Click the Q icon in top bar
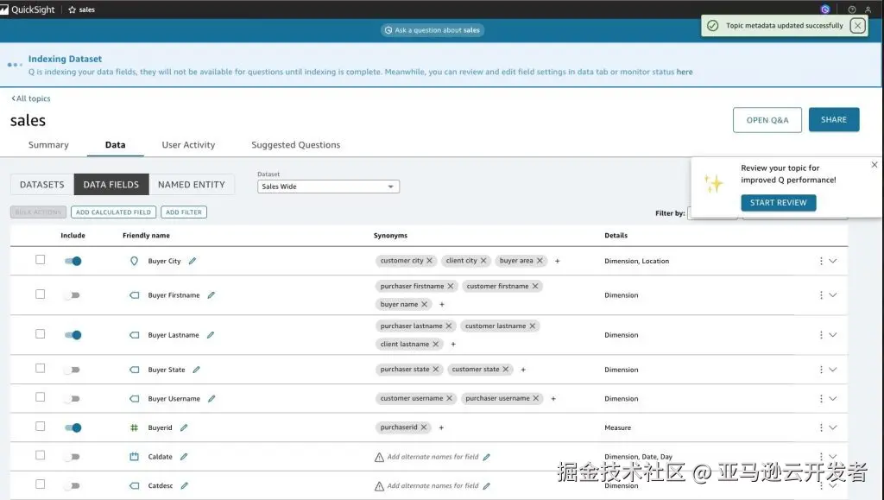 tap(825, 9)
